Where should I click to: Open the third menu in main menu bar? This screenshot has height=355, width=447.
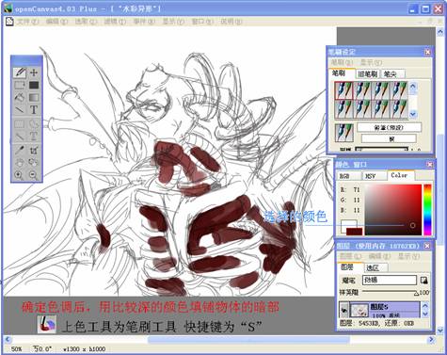[86, 22]
